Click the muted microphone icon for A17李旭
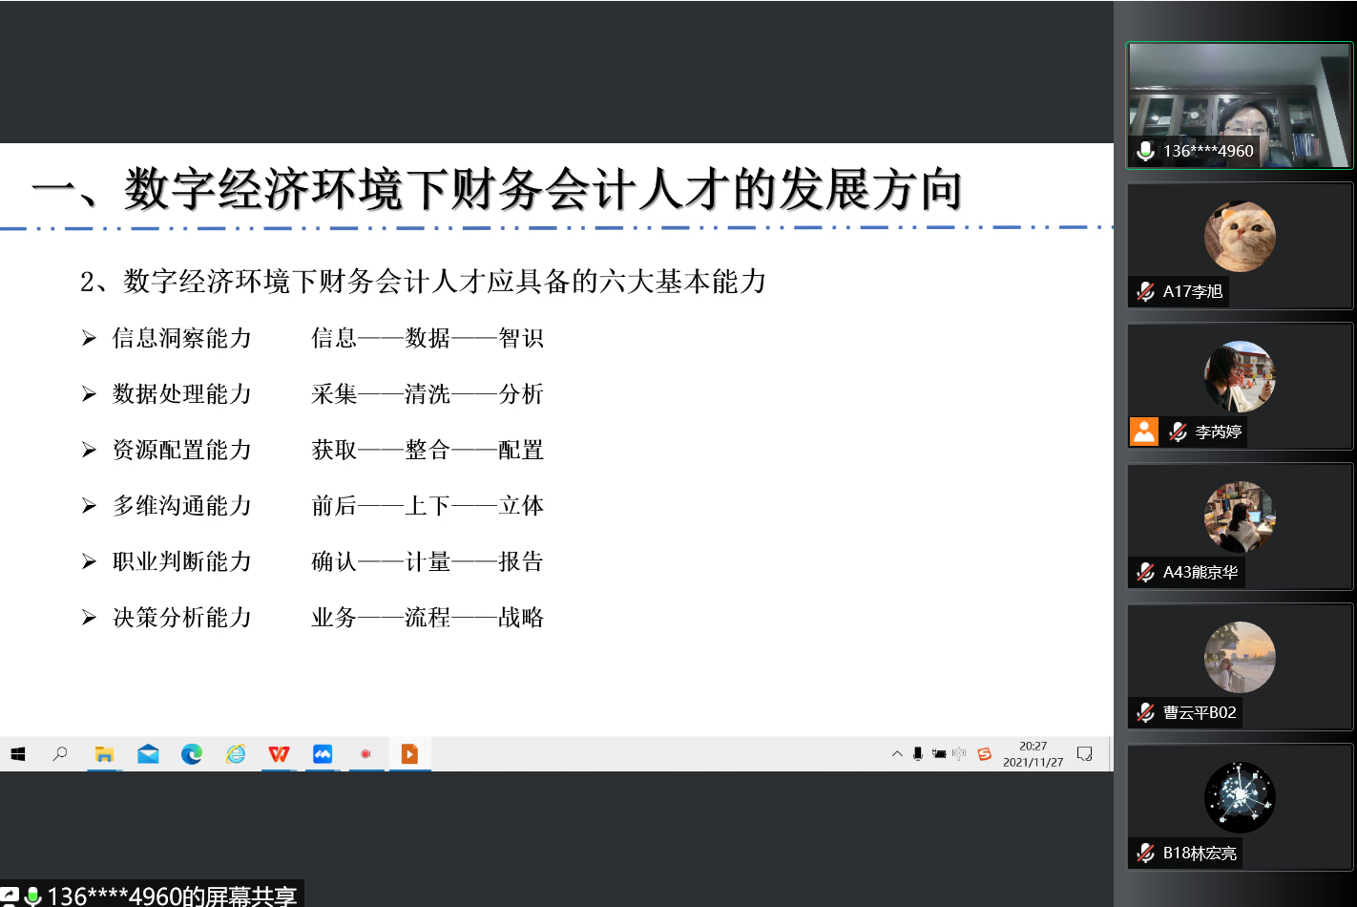The height and width of the screenshot is (907, 1357). tap(1146, 291)
